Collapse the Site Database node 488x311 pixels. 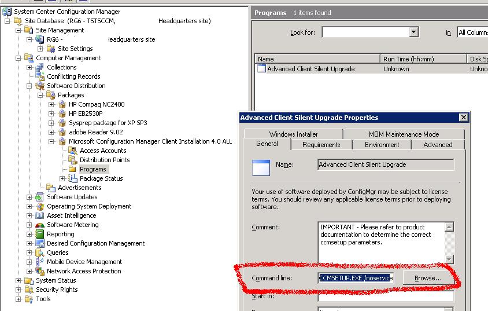point(7,21)
